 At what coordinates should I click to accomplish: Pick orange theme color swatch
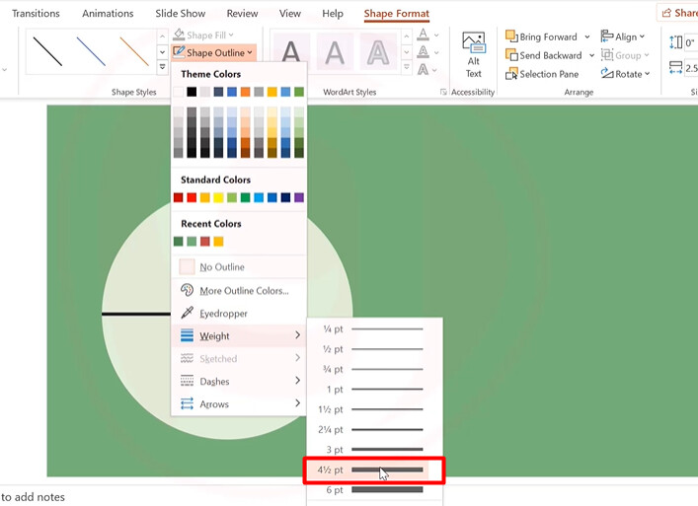[x=245, y=92]
